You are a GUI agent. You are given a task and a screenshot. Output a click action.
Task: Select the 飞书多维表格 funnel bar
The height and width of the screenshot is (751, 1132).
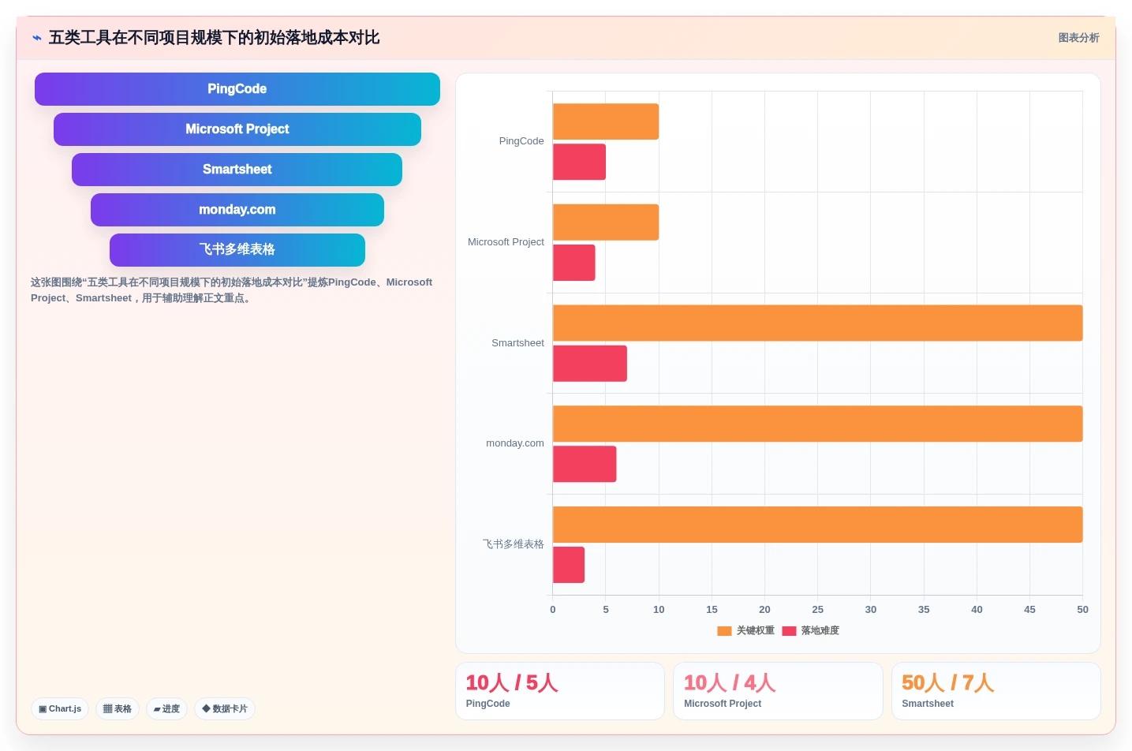coord(237,250)
